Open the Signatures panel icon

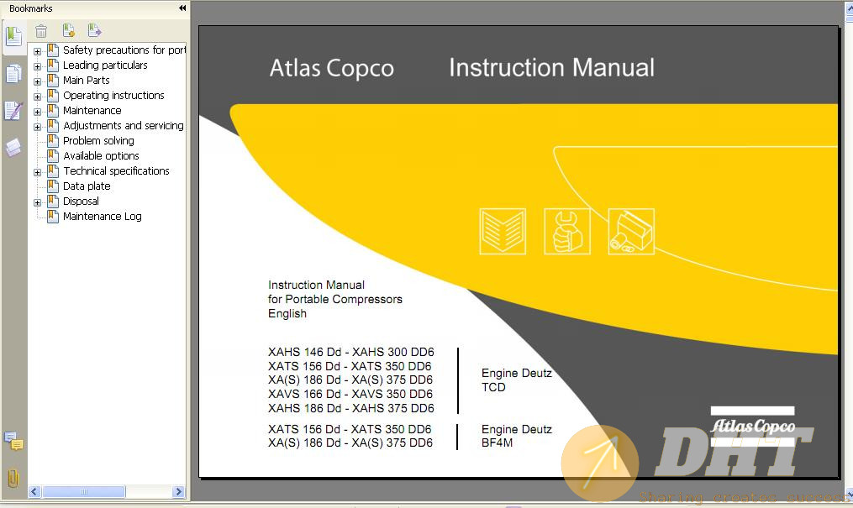13,111
